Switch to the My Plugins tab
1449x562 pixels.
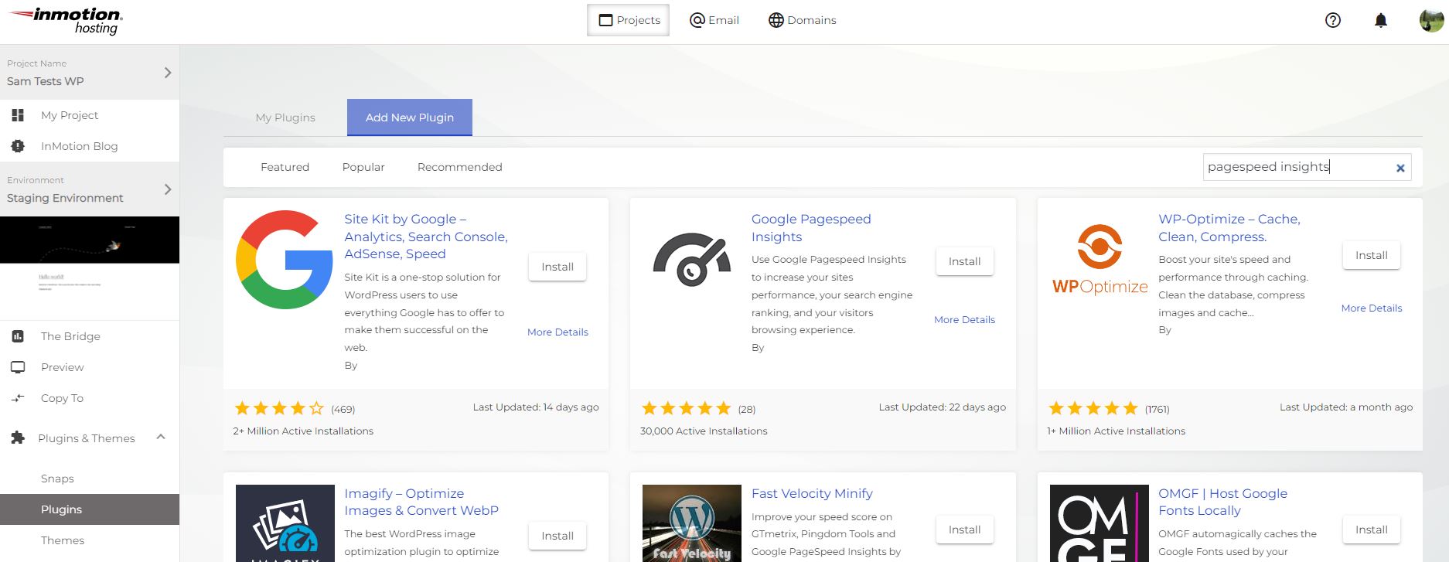pyautogui.click(x=285, y=118)
